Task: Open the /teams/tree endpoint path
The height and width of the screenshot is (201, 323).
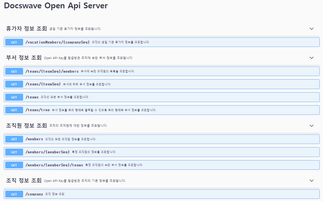Action: coord(38,110)
